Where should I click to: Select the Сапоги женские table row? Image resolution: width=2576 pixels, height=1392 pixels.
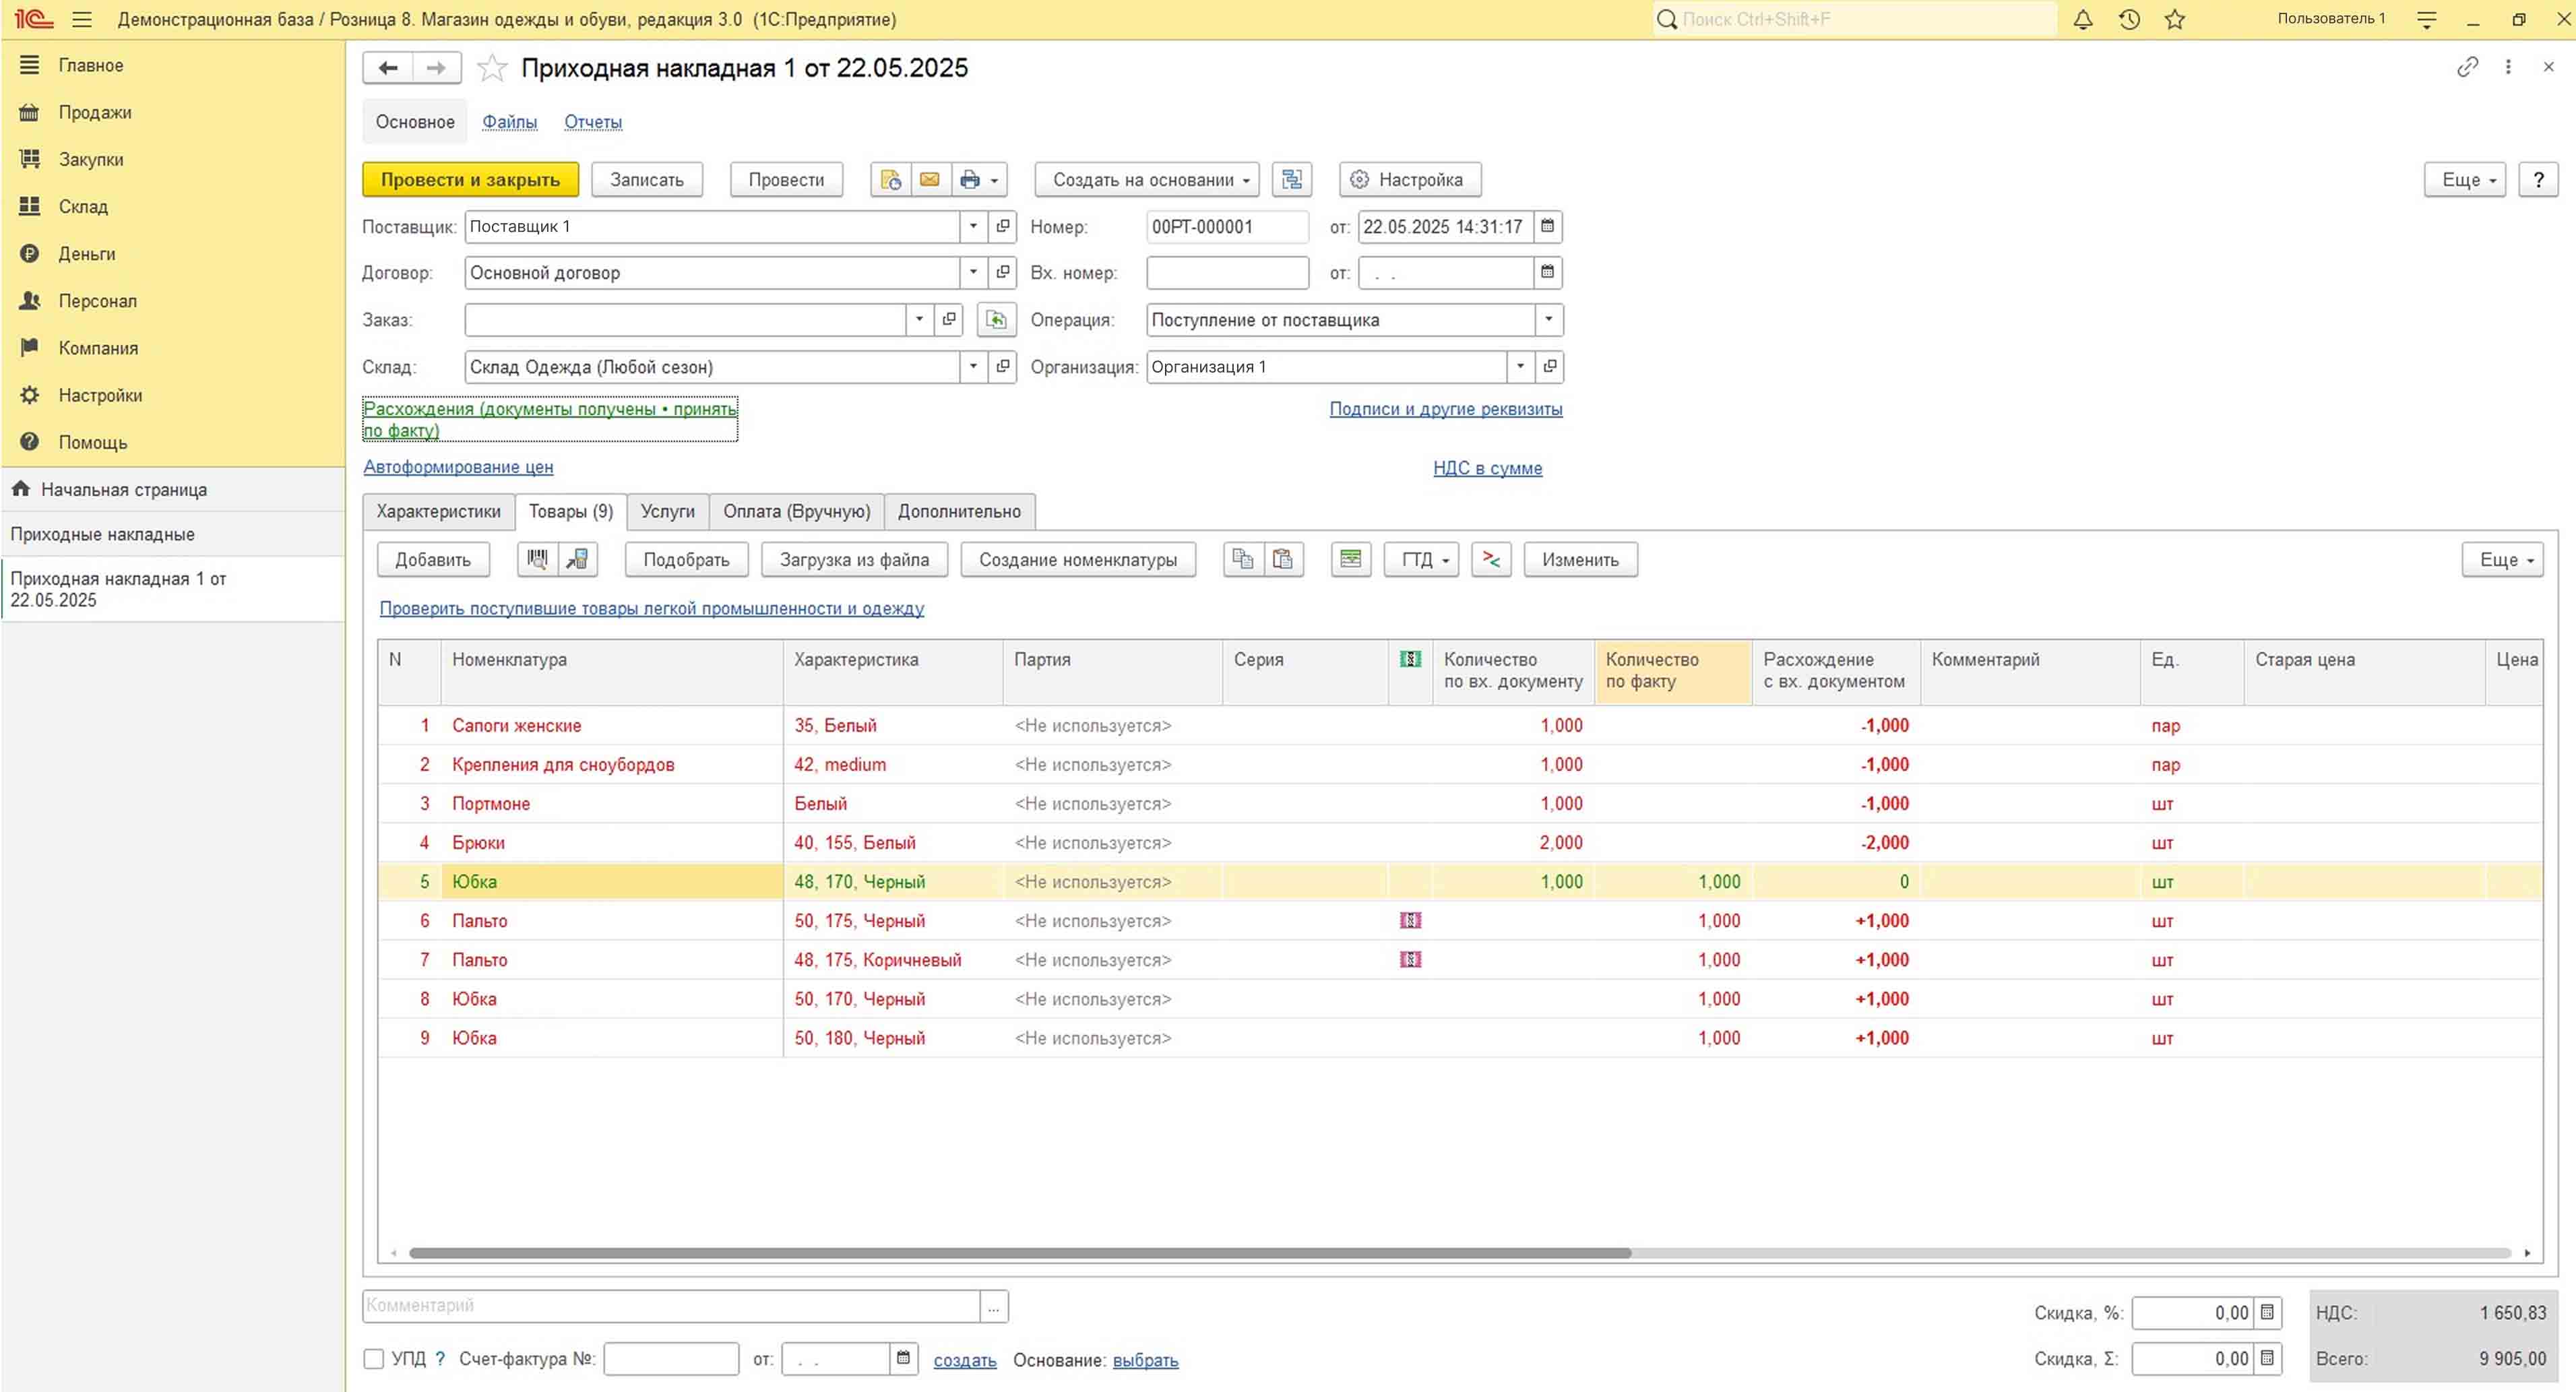(x=1460, y=726)
